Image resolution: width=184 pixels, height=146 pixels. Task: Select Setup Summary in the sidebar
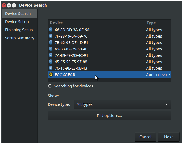20,38
